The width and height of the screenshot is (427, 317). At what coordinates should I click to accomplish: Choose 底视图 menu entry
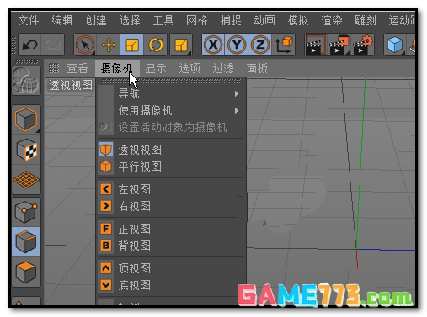point(171,285)
